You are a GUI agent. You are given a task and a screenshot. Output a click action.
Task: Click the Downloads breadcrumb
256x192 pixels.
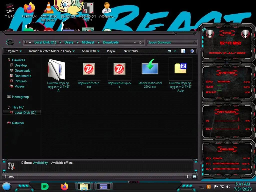(x=111, y=42)
